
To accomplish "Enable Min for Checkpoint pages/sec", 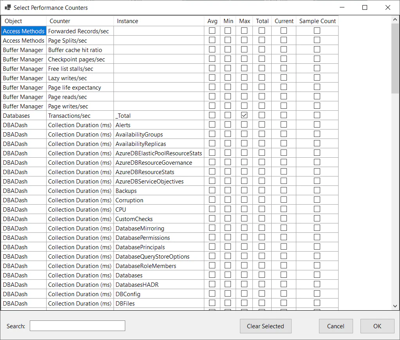I will [228, 59].
